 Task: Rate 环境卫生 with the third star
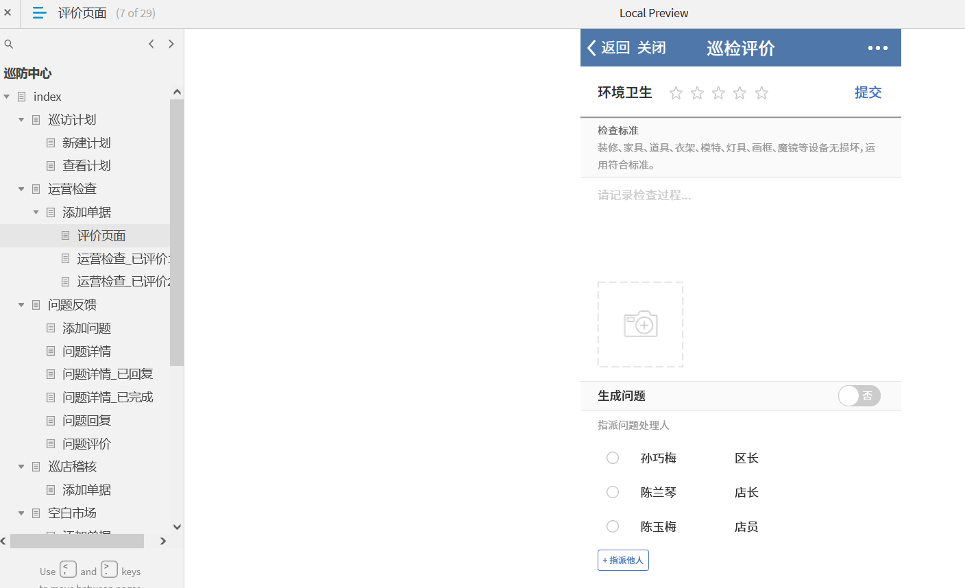pyautogui.click(x=718, y=93)
